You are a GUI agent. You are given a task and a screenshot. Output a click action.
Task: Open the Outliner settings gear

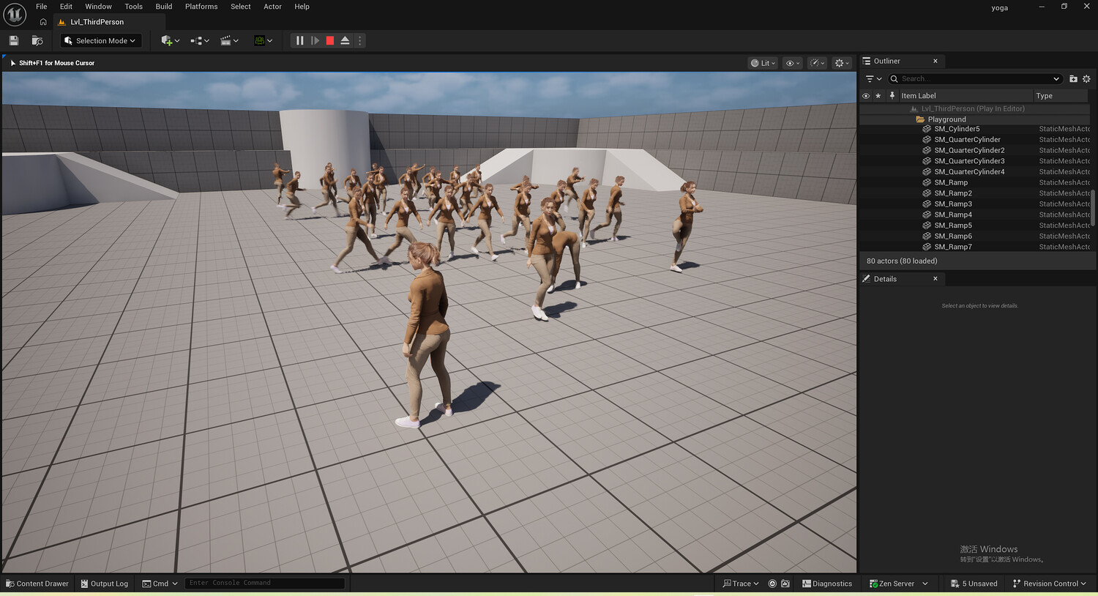coord(1086,79)
